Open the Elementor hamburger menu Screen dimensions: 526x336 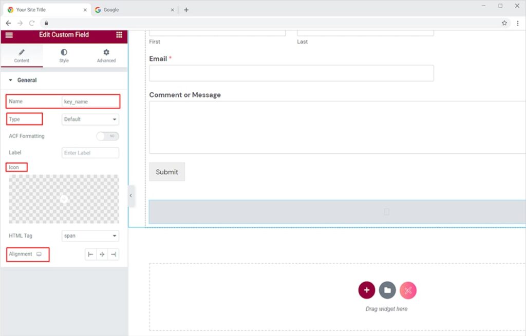pyautogui.click(x=9, y=35)
